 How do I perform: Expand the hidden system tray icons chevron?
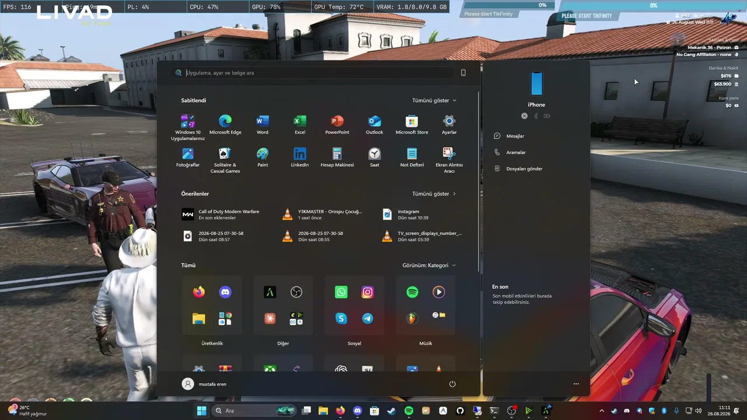point(602,411)
